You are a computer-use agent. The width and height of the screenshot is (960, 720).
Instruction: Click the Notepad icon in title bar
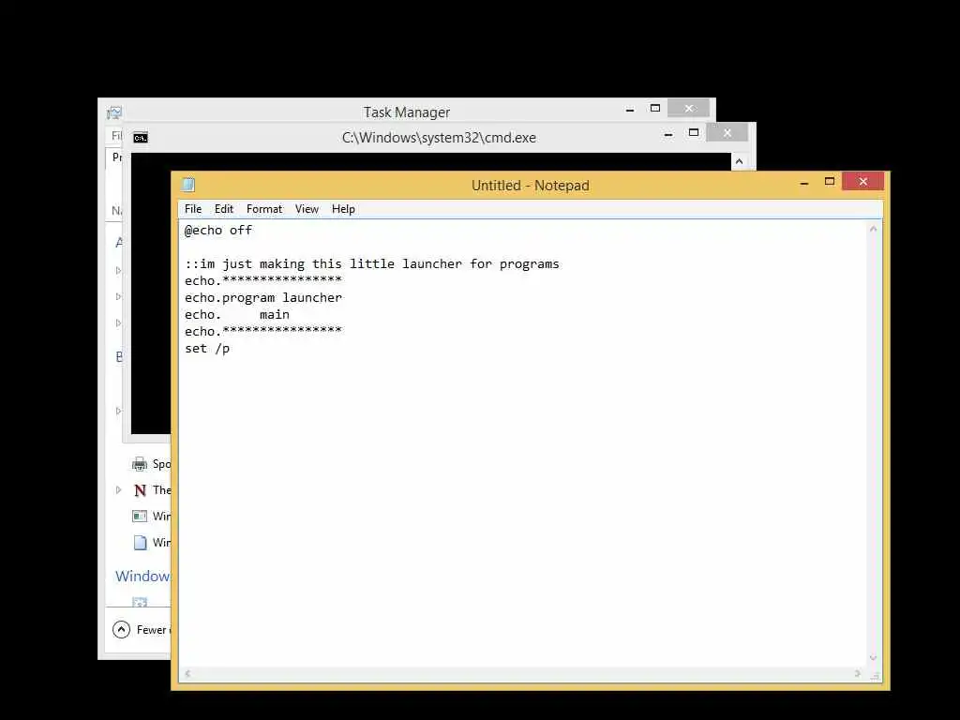pos(188,185)
